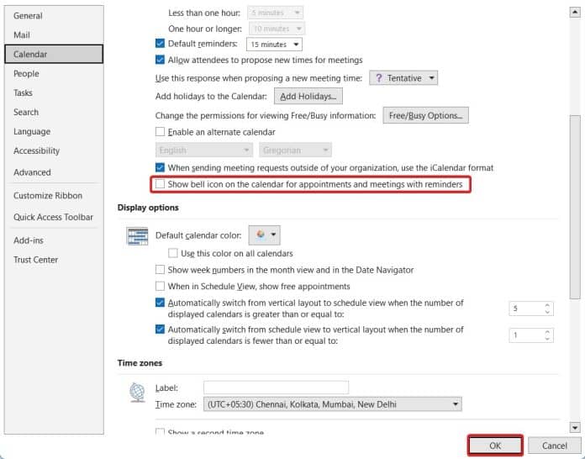Click the question mark icon in Tentative dropdown
Screen dimensions: 585x459
pyautogui.click(x=379, y=78)
